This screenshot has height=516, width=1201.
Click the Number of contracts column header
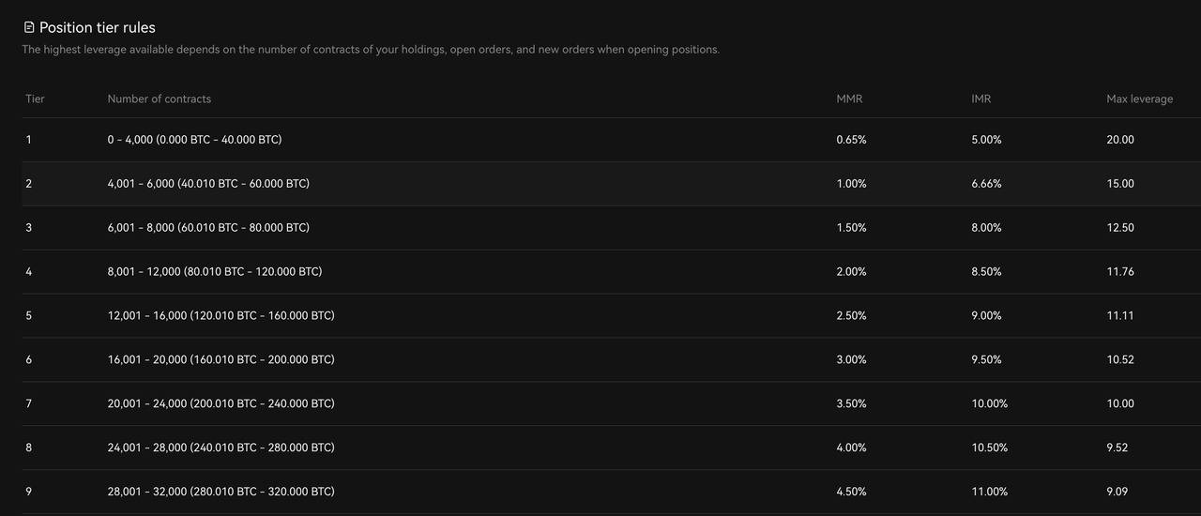click(x=160, y=99)
